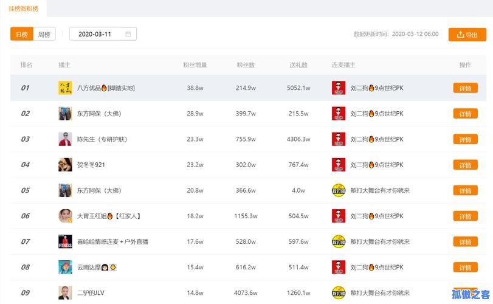Image resolution: width=493 pixels, height=304 pixels.
Task: Open 详情 for 喜哈哈情感连麦 row
Action: 465,242
